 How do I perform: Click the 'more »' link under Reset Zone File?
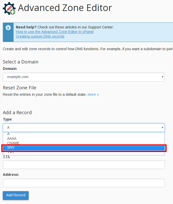(x=93, y=94)
